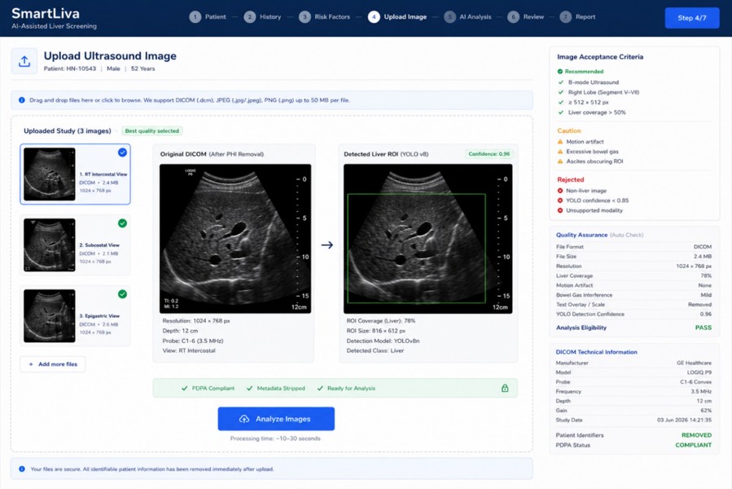Click the info icon in drag-and-drop hint
The height and width of the screenshot is (489, 732).
click(21, 100)
